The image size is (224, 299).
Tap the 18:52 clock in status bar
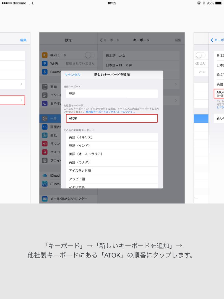[112, 3]
